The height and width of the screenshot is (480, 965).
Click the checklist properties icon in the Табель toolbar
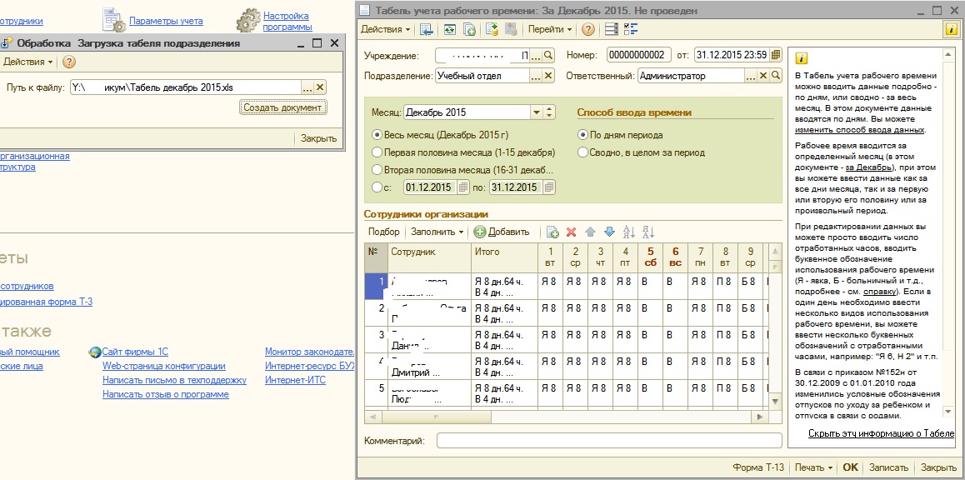[631, 29]
